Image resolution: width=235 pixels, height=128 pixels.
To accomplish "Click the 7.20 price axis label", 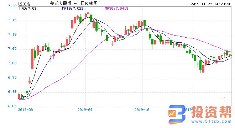I will pos(12,6).
